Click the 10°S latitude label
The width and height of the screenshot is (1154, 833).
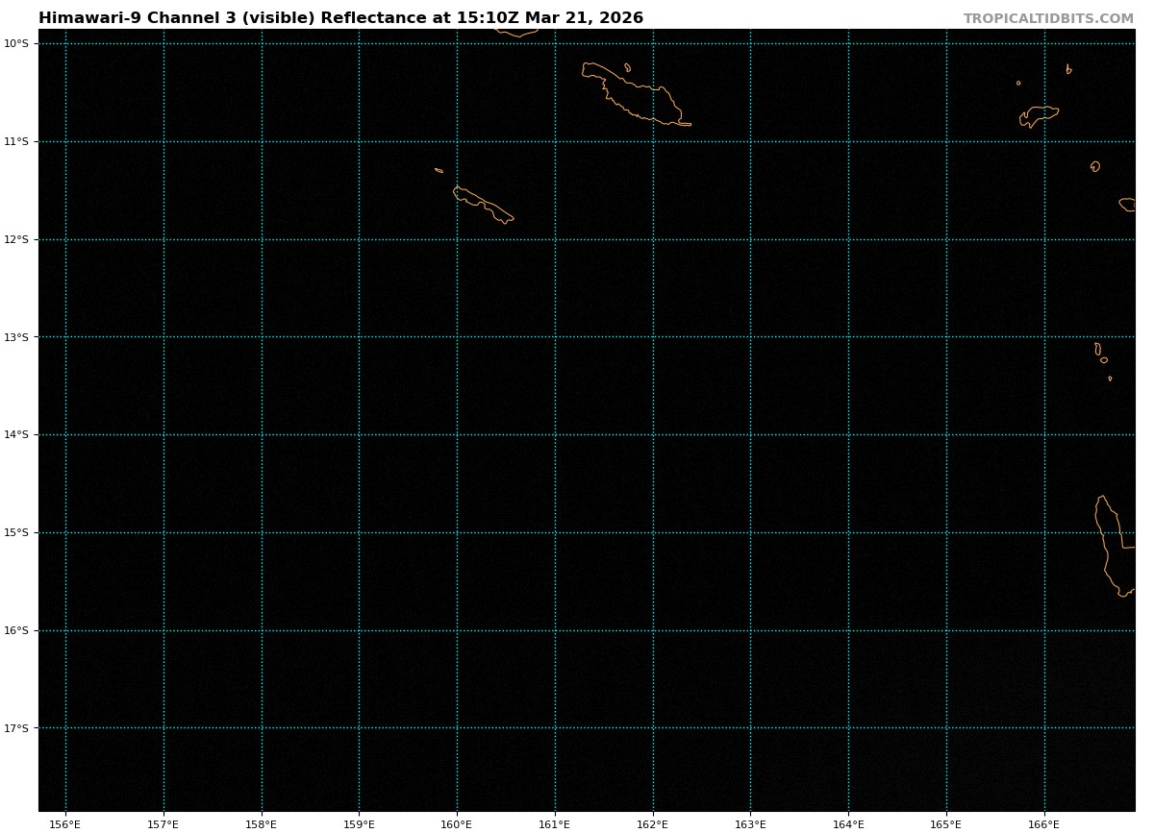point(16,43)
